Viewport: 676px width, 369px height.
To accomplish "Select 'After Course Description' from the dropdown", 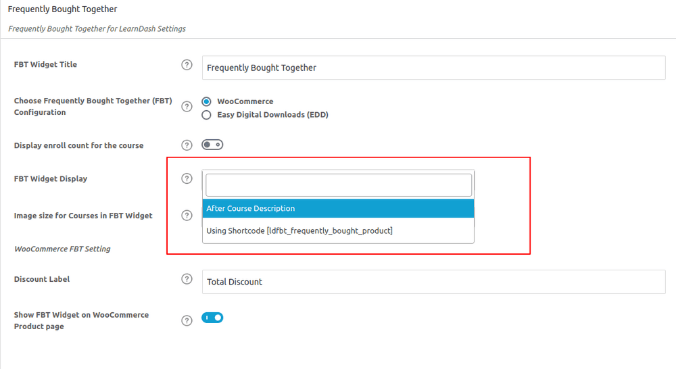I will (x=338, y=208).
